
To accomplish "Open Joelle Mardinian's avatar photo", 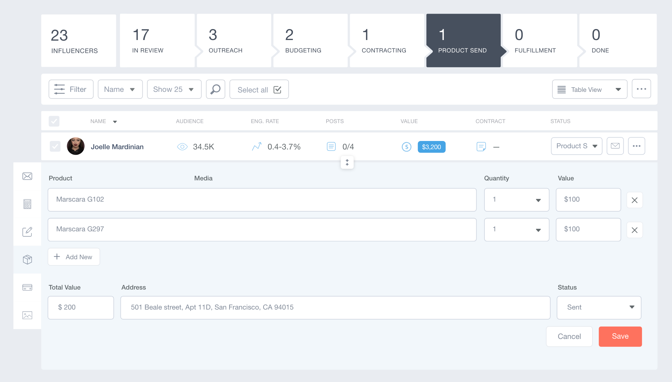I will (x=76, y=146).
